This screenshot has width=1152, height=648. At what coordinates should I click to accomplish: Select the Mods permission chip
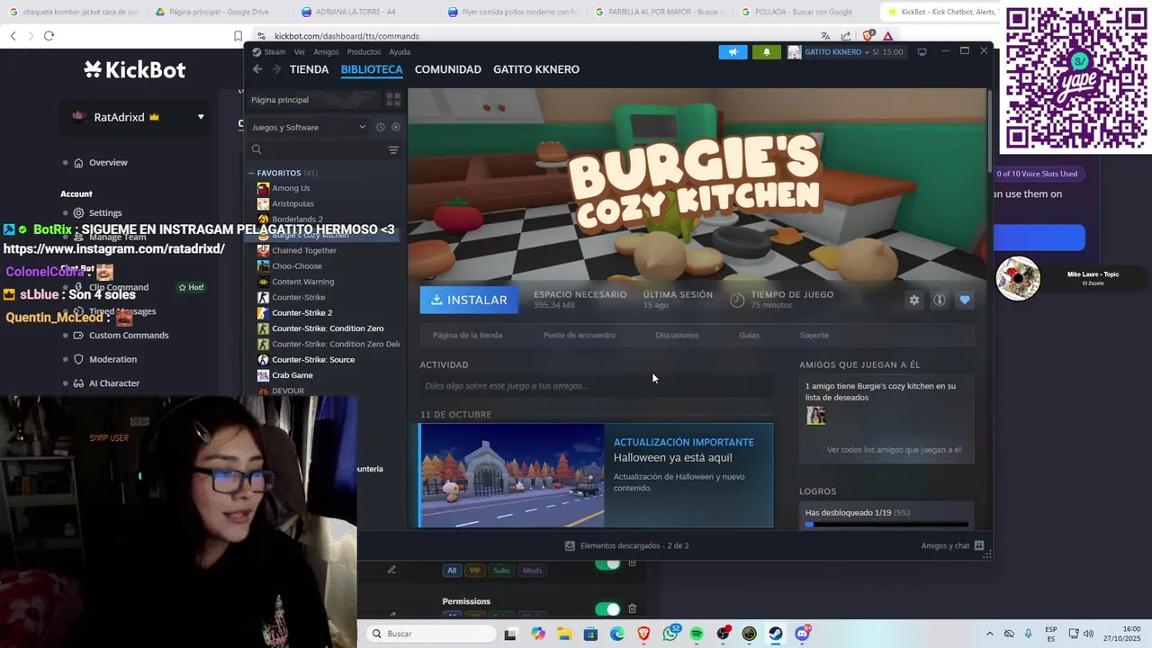(533, 571)
